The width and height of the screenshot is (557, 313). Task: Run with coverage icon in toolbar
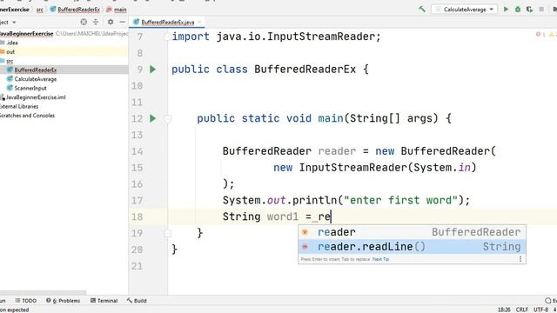point(529,10)
